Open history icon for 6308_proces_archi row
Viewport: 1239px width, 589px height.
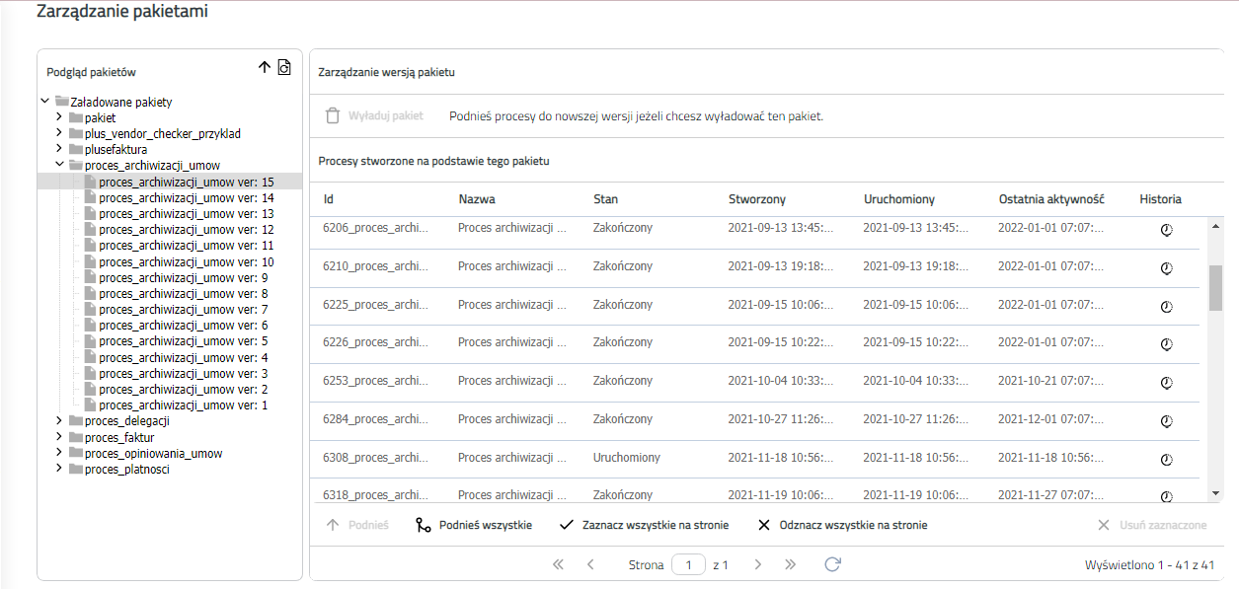pos(1166,459)
